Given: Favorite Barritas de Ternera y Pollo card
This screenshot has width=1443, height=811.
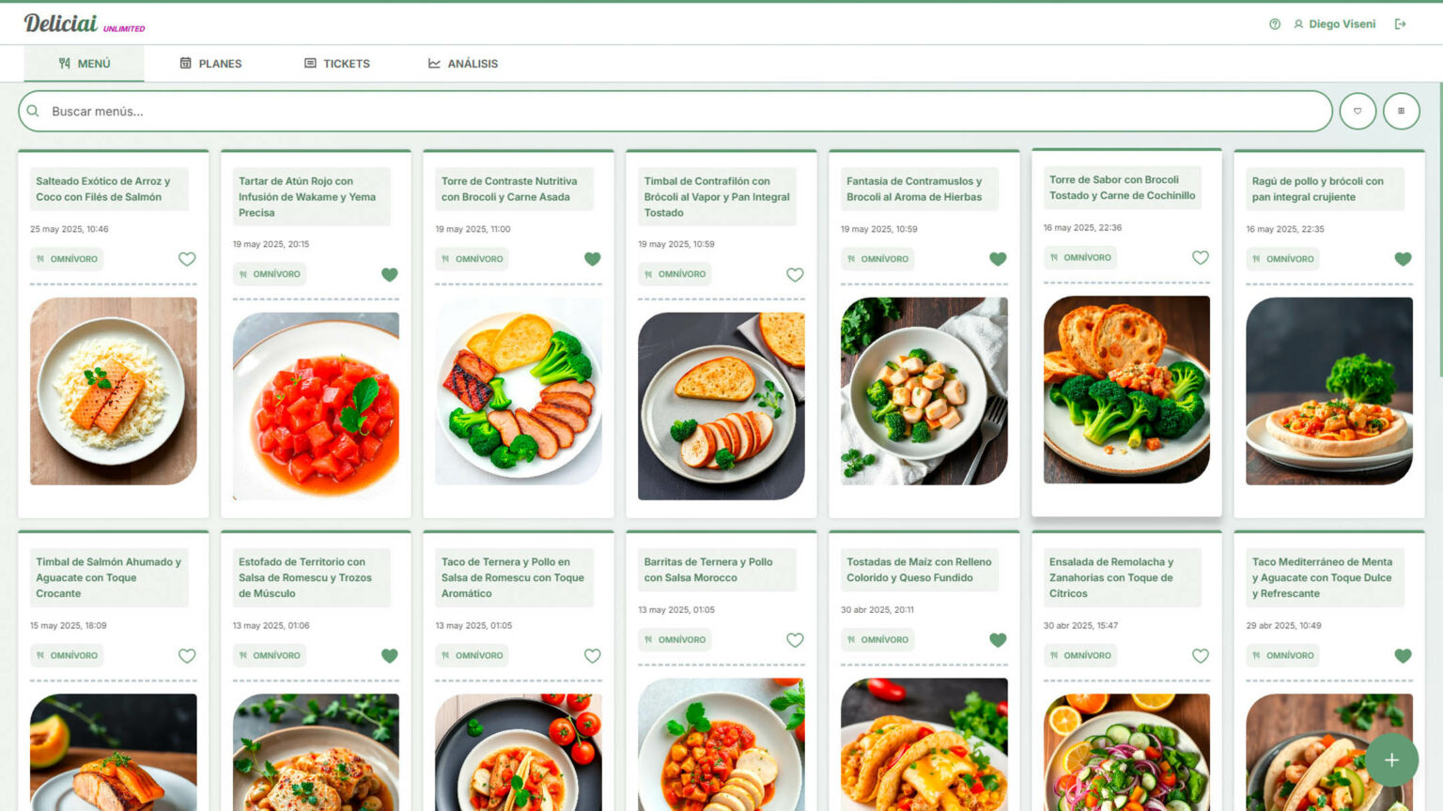Looking at the screenshot, I should coord(795,640).
